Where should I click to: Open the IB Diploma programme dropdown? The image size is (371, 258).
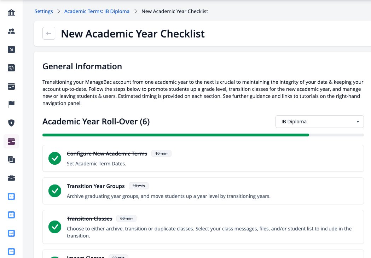click(319, 122)
